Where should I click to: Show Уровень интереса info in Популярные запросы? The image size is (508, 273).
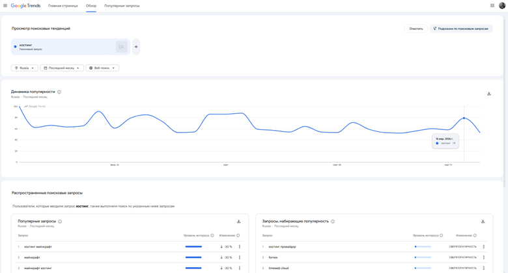[212, 235]
